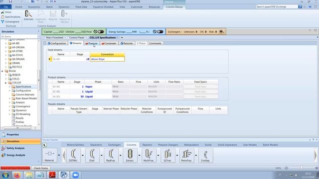Image resolution: width=319 pixels, height=179 pixels.
Task: Open Profiles under COL11R
Action: [20, 122]
